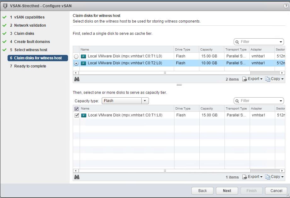Screen dimensions: 290x198
Task: Go to step 1 vSAN capabilities
Action: (27, 17)
